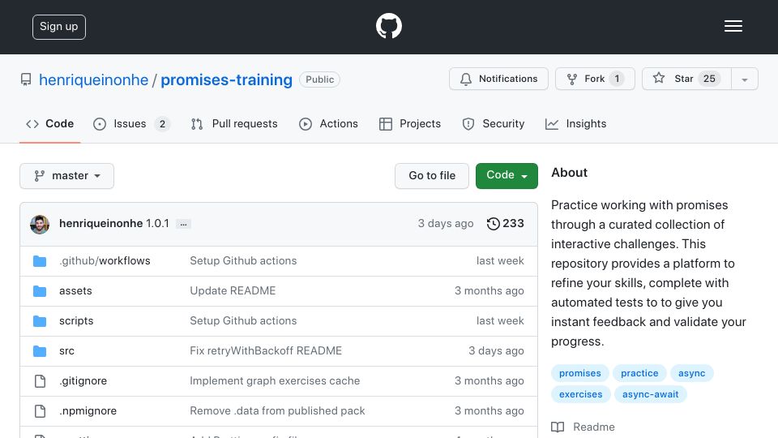Viewport: 778px width, 438px height.
Task: Open the henriqueinonhe owner link
Action: (x=94, y=80)
